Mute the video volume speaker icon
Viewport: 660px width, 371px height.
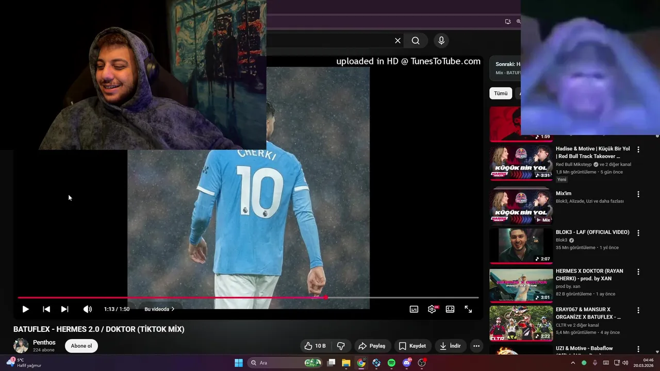coord(88,309)
